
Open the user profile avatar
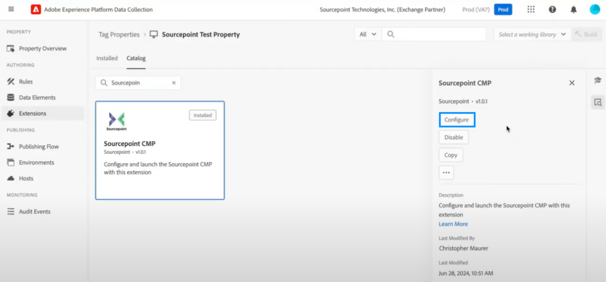point(595,9)
